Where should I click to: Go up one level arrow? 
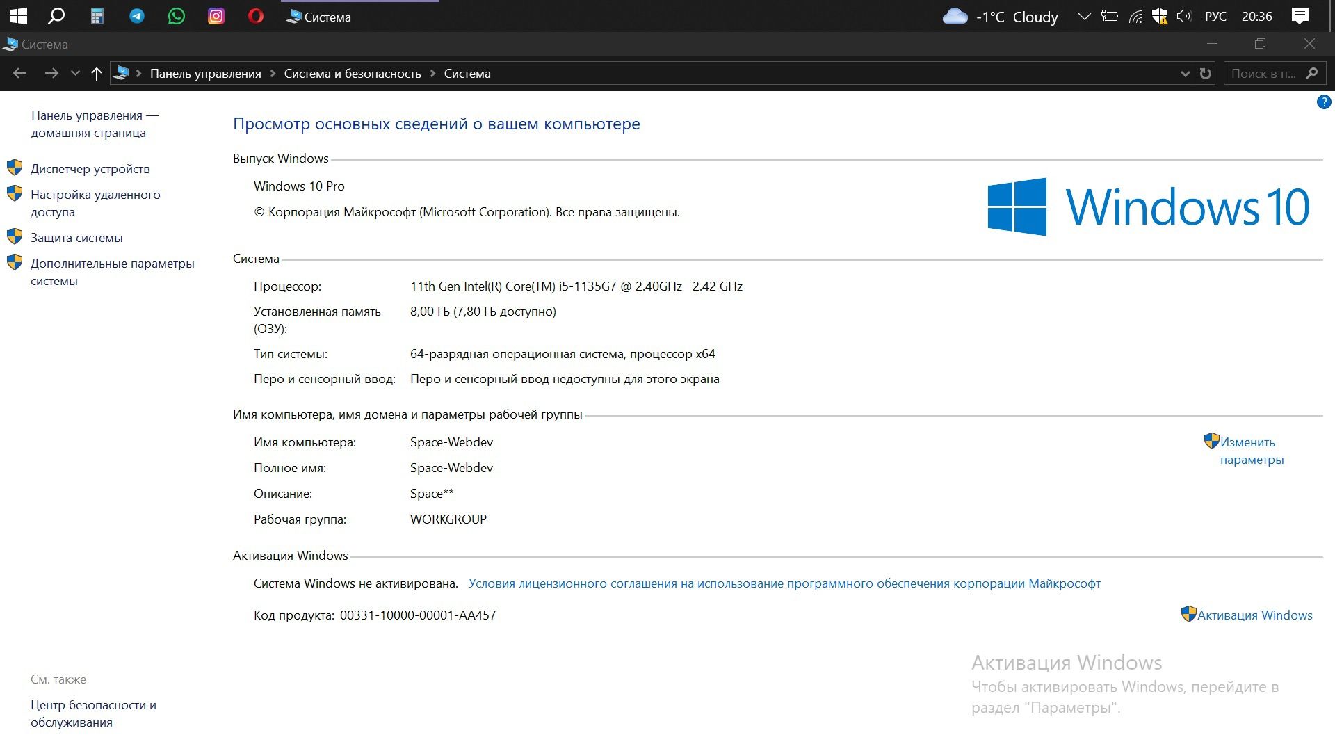[x=97, y=73]
